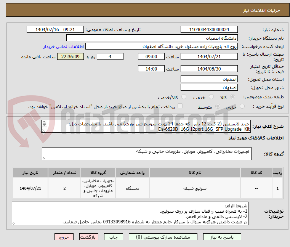Image resolution: width=290 pixels, height=247 pixels.
Task: Click scroll arrows in شرح کلی نیاز box
Action: 44,124
